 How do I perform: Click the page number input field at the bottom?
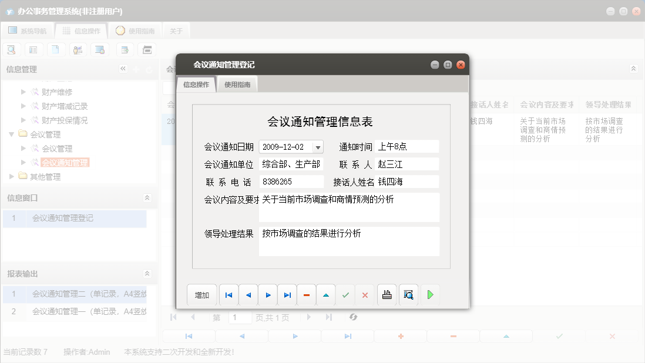[x=240, y=317]
